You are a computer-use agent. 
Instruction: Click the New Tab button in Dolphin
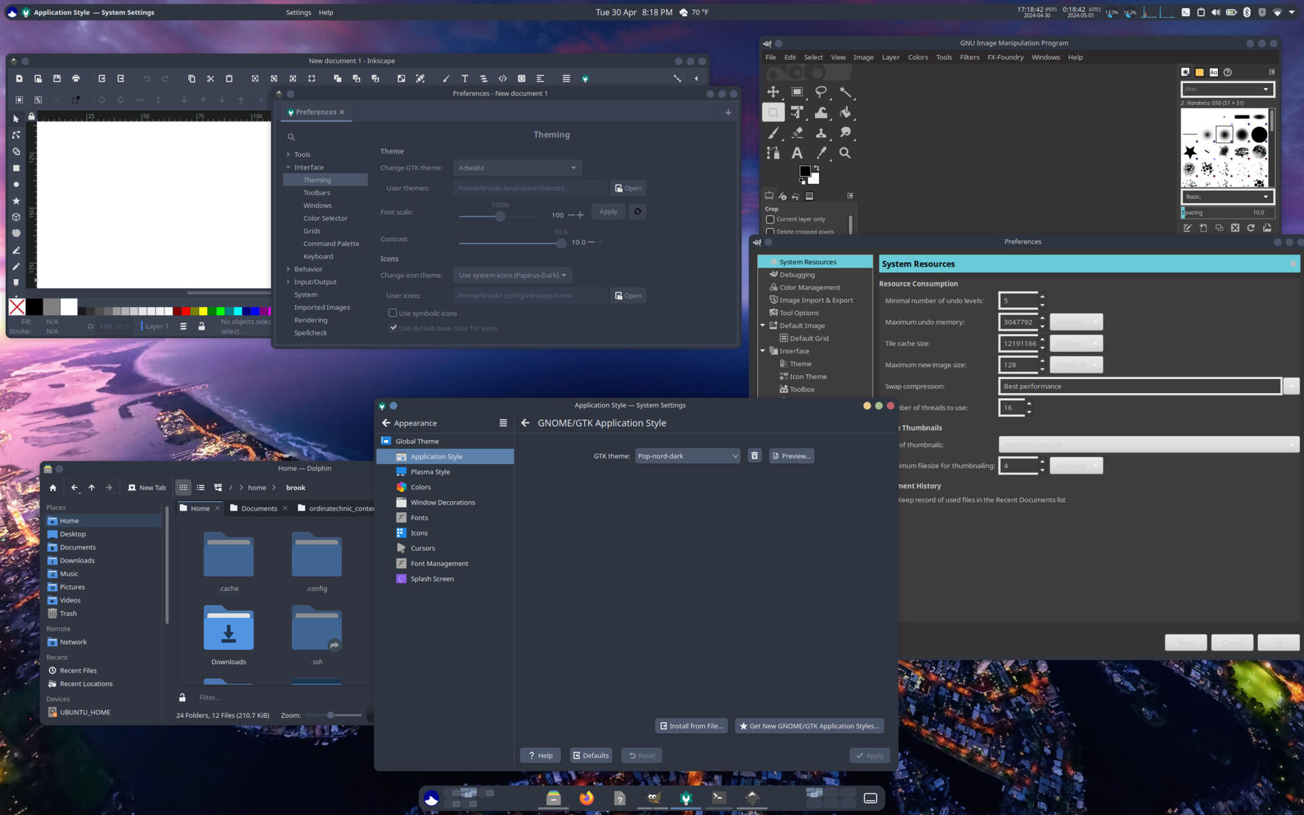point(147,488)
